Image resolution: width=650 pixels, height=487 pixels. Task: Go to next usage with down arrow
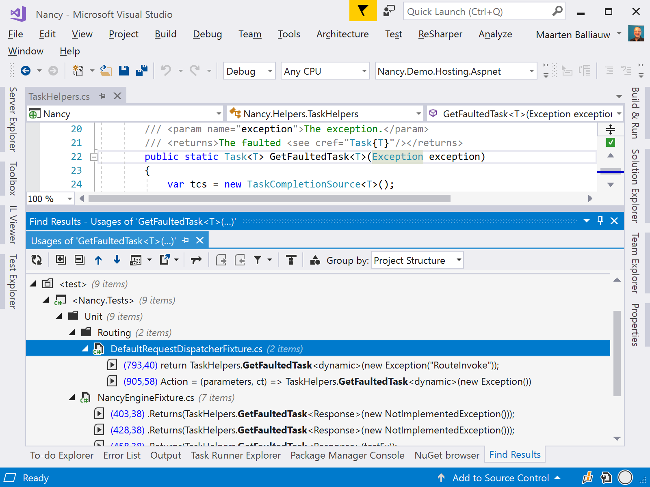pyautogui.click(x=117, y=260)
